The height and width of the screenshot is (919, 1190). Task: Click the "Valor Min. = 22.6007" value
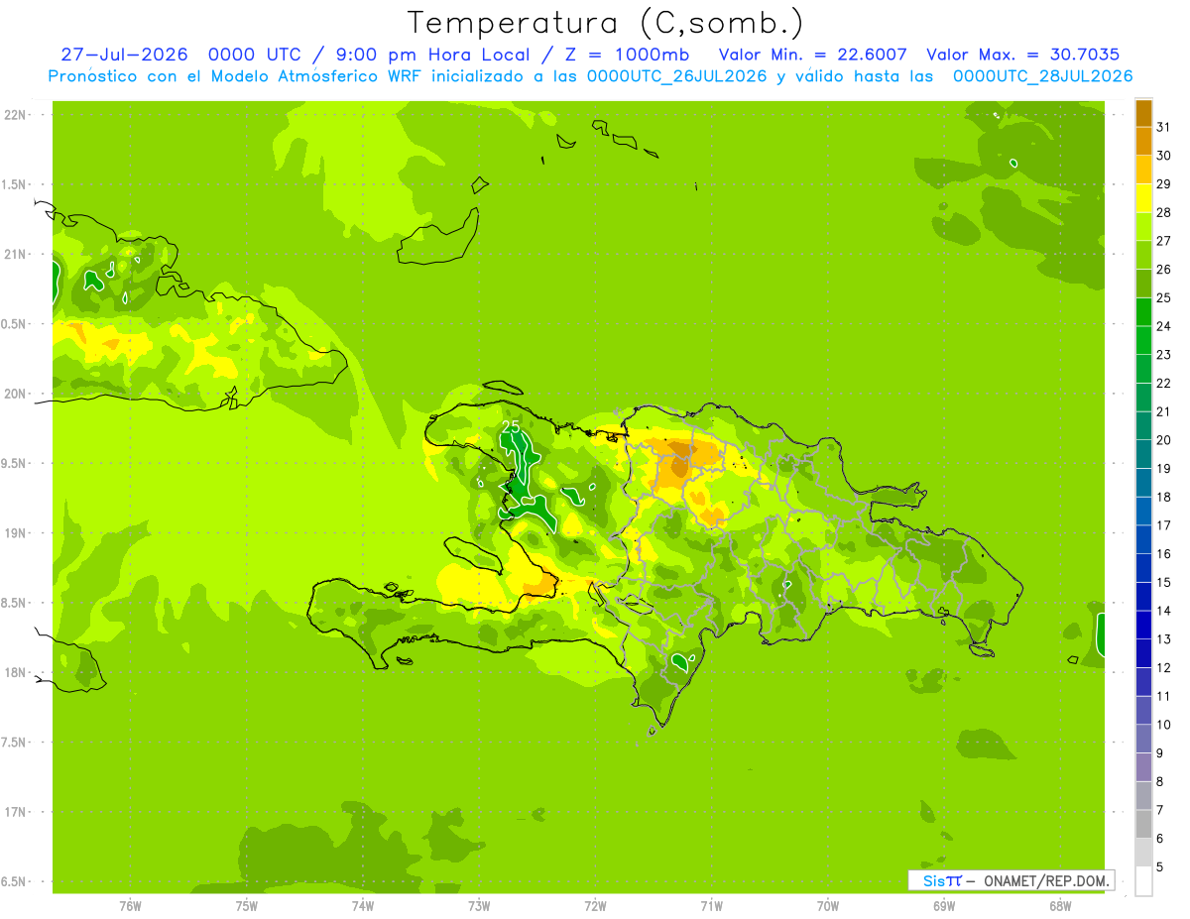(x=812, y=55)
